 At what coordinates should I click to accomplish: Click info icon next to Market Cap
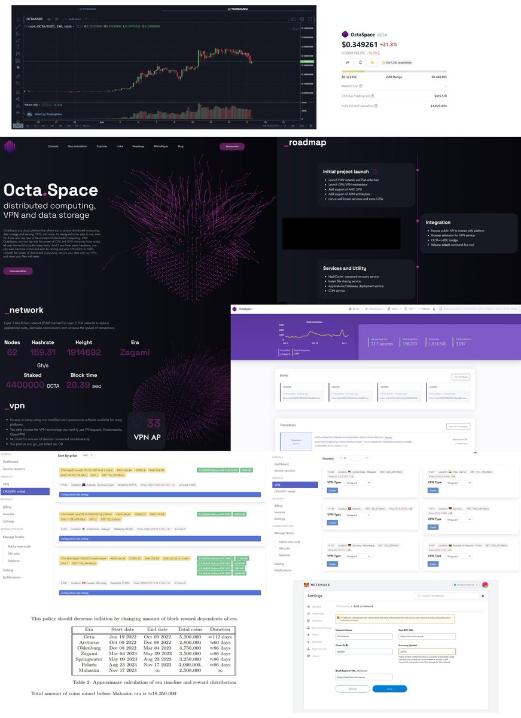[361, 86]
